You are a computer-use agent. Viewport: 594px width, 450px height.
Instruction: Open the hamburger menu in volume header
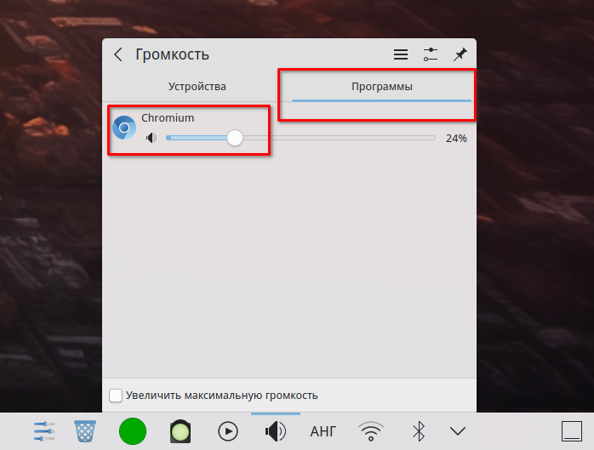[x=400, y=54]
